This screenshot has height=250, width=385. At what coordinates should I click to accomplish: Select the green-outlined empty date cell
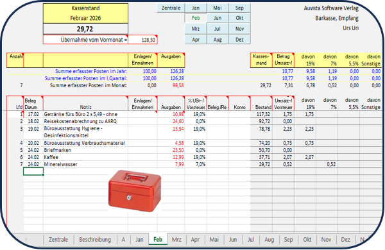tap(33, 172)
